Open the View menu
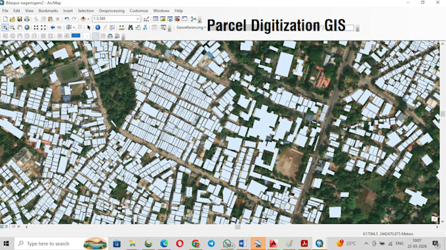This screenshot has width=446, height=250. [x=29, y=10]
